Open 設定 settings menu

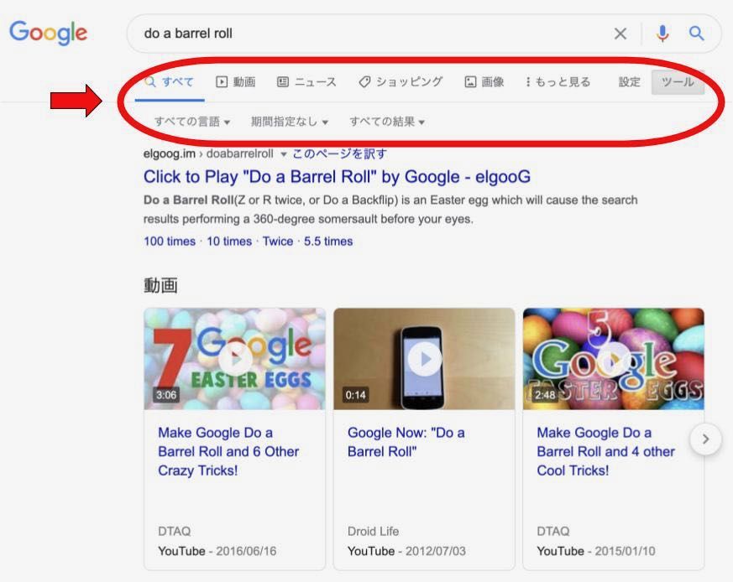pos(629,82)
